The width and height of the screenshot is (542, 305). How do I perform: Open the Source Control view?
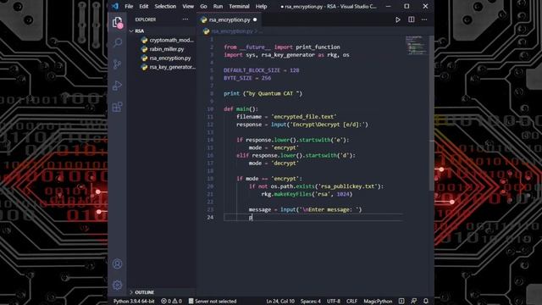(118, 64)
